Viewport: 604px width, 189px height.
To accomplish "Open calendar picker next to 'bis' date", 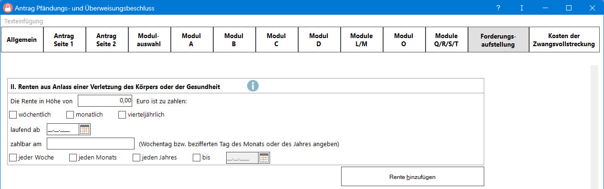I will point(264,158).
